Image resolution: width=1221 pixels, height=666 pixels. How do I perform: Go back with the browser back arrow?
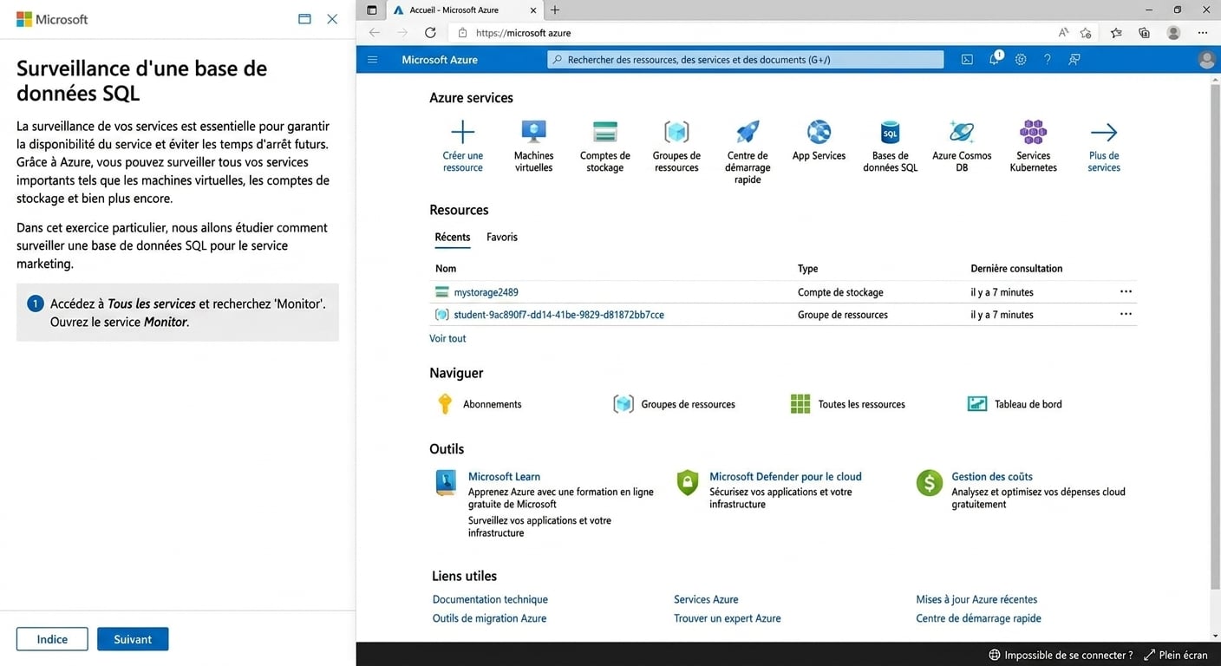click(x=375, y=33)
